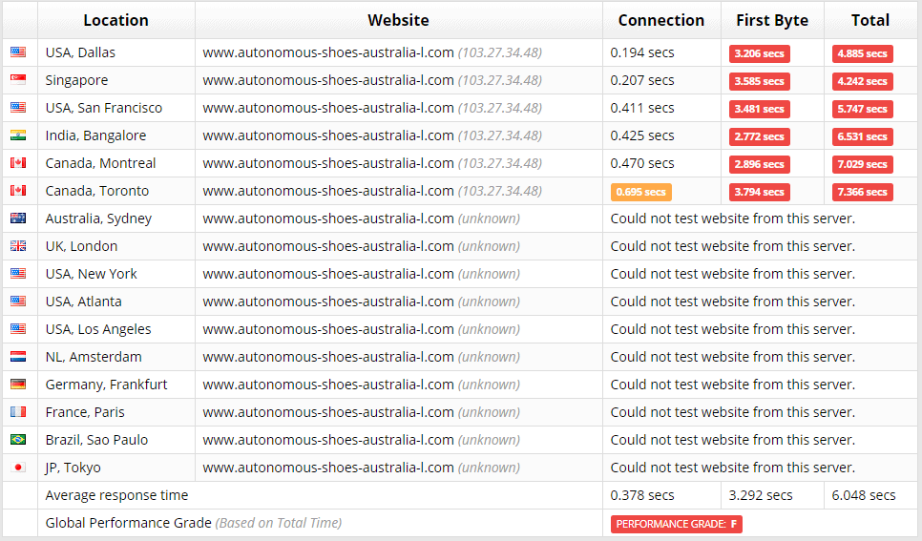Click the 3.585 secs first byte badge
The width and height of the screenshot is (922, 541).
[759, 81]
